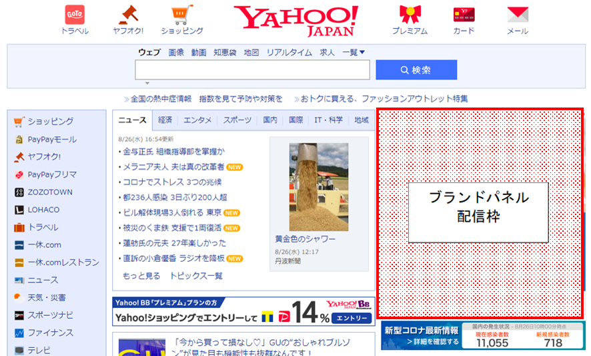Click the 天気・災害 weather icon
Image resolution: width=591 pixels, height=356 pixels.
coord(19,297)
